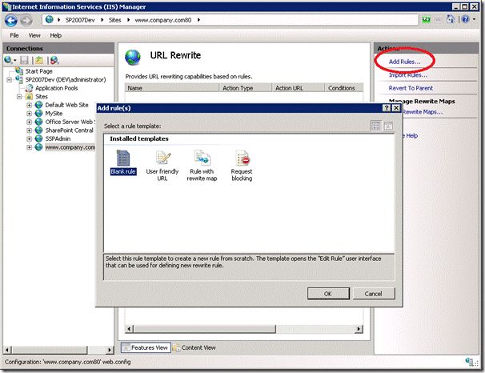Select Sites breadcrumb segment

pyautogui.click(x=114, y=20)
